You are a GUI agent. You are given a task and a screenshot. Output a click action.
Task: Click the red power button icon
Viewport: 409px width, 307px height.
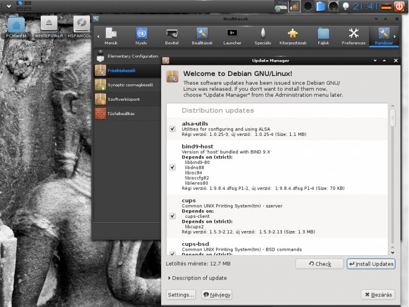point(399,6)
